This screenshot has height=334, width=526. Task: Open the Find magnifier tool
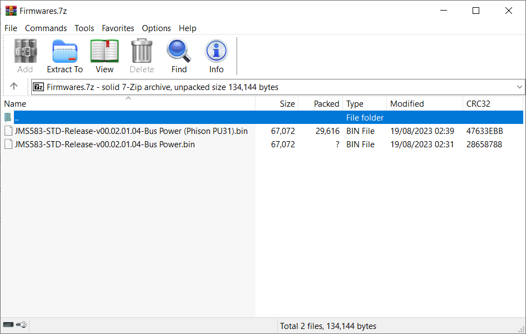pyautogui.click(x=179, y=51)
